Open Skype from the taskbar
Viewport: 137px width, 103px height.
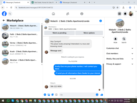point(13,101)
